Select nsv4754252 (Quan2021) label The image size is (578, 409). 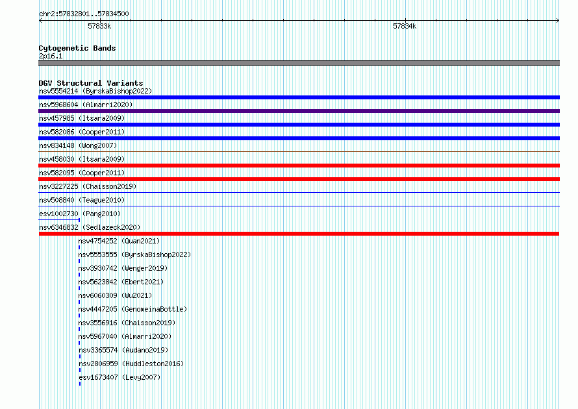[x=119, y=241]
